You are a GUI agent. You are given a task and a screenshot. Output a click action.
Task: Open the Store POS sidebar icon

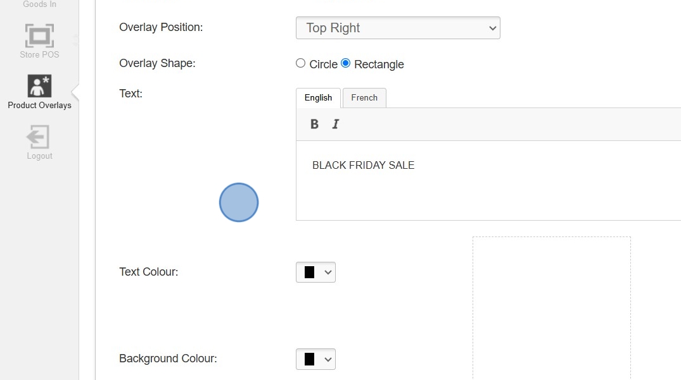39,36
